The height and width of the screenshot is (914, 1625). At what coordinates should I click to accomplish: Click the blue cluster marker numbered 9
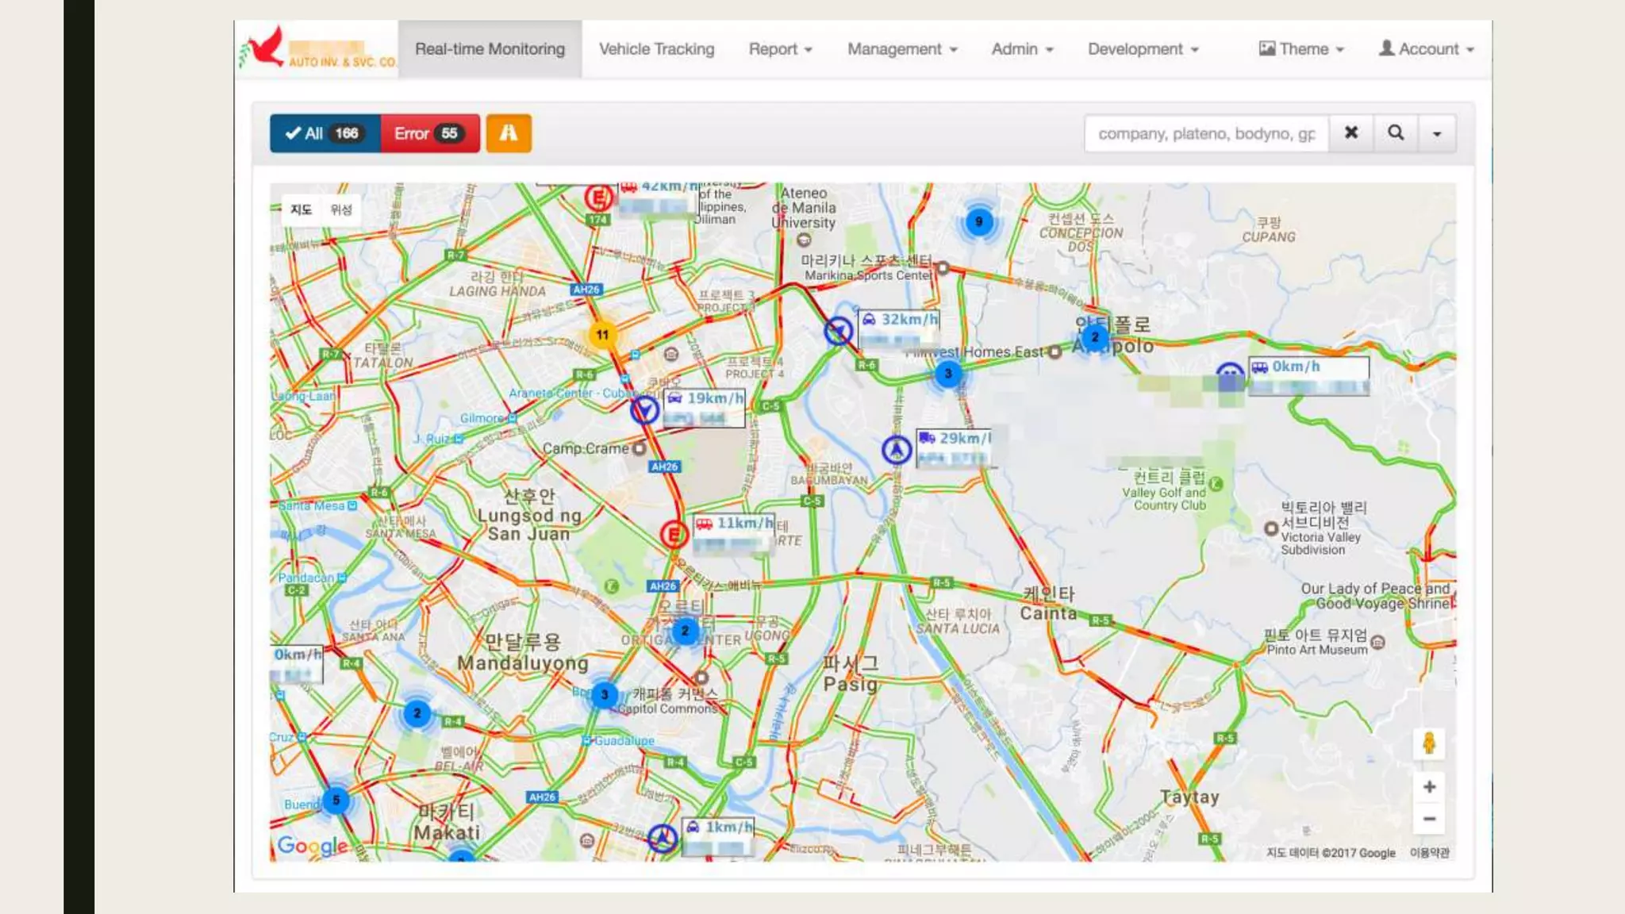point(978,222)
